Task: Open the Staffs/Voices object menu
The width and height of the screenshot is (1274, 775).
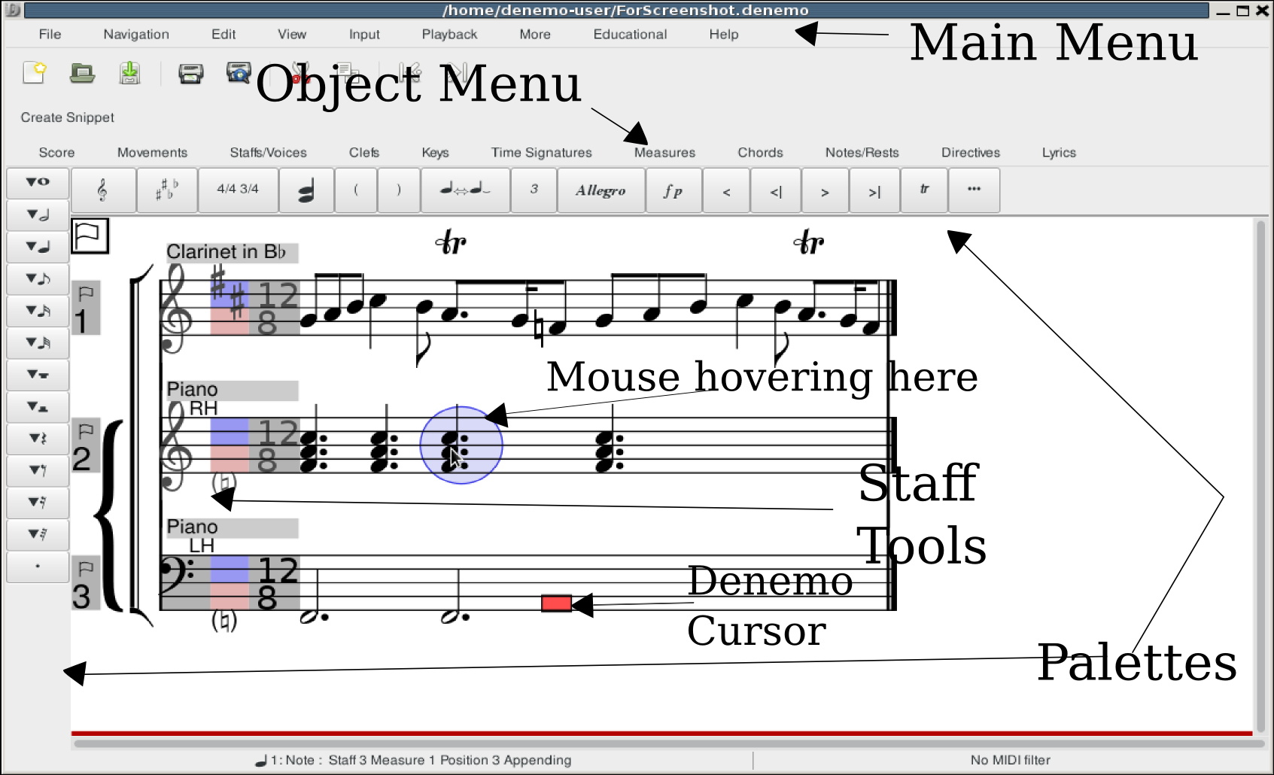Action: 268,153
